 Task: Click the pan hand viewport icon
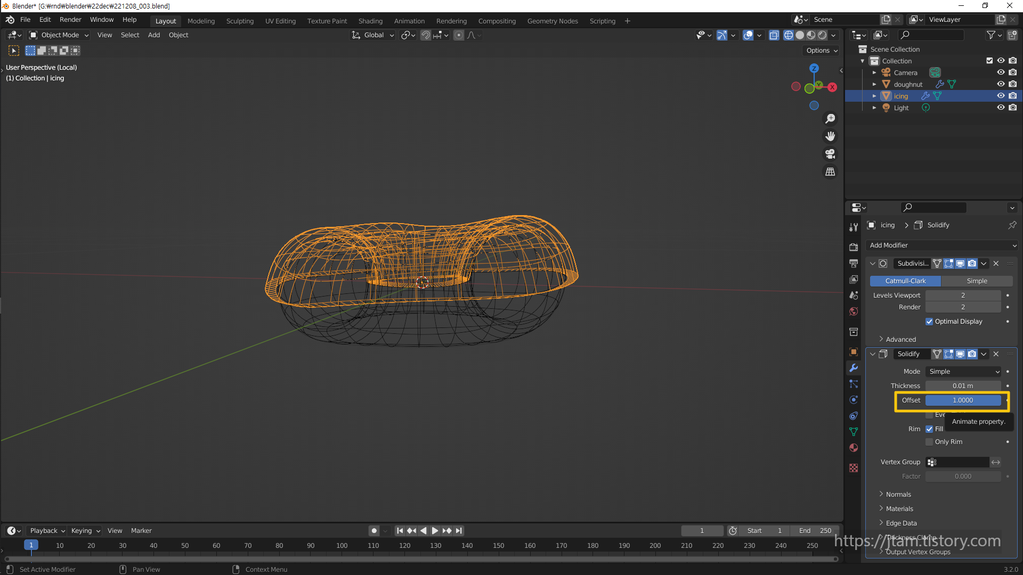[830, 136]
